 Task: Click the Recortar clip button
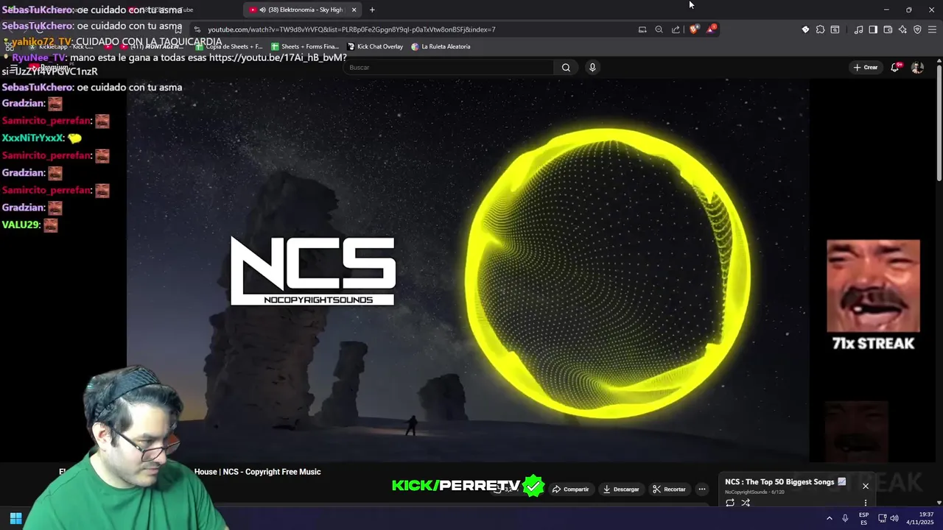(669, 489)
